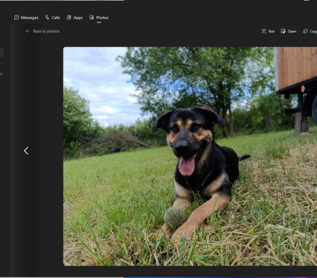This screenshot has width=317, height=278.
Task: Open the Apps tab
Action: (78, 17)
